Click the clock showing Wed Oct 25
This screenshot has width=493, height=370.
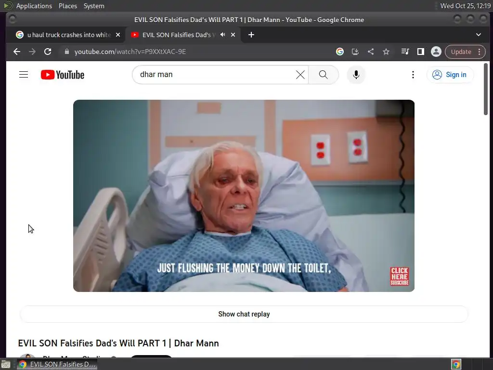click(x=466, y=6)
